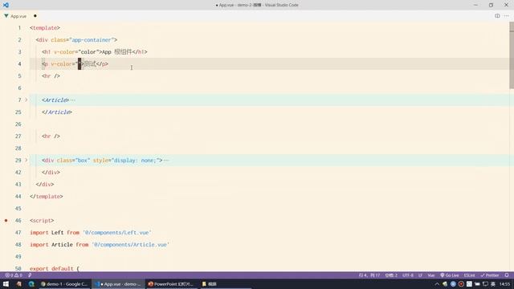
Task: Click v-color="color" attribute on line 3
Action: click(x=76, y=52)
